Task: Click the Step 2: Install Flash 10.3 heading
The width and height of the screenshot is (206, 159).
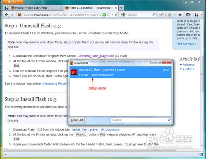Action: tap(30, 99)
